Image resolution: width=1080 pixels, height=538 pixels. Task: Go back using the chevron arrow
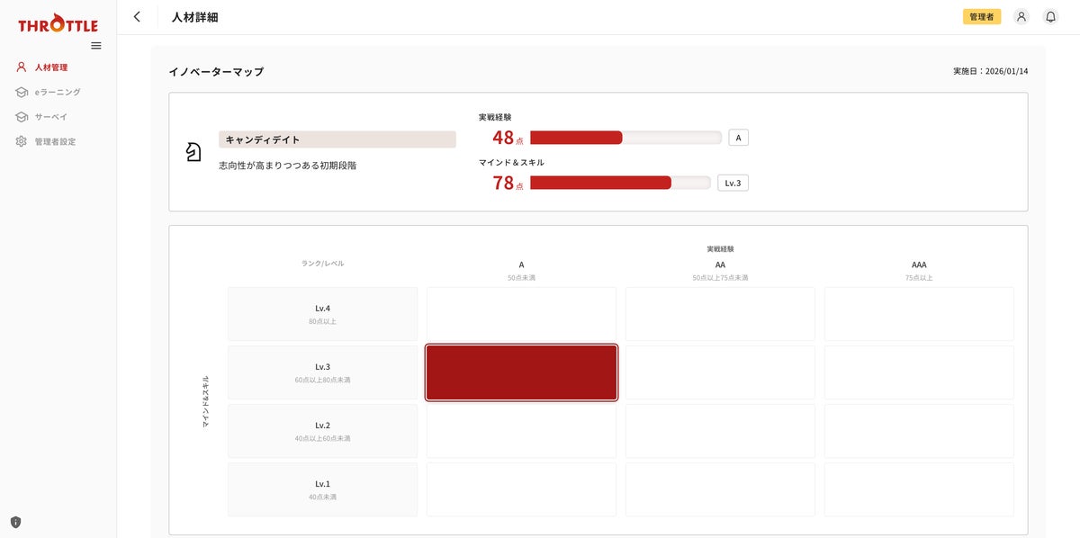tap(137, 16)
